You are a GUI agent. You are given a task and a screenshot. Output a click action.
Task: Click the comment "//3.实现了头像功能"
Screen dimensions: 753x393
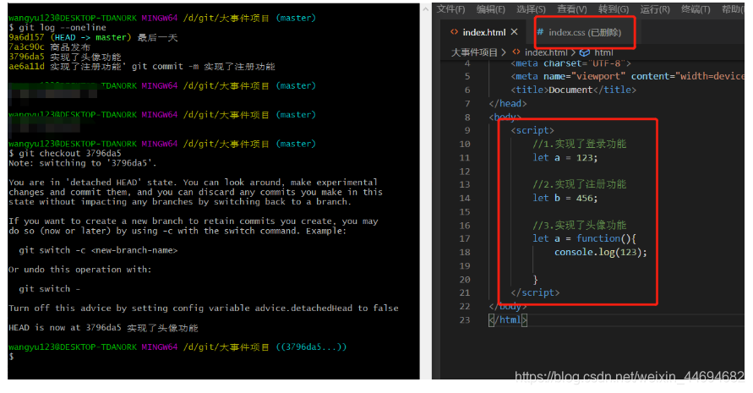pos(579,225)
